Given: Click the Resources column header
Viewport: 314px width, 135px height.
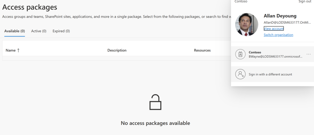Looking at the screenshot, I should pos(202,50).
